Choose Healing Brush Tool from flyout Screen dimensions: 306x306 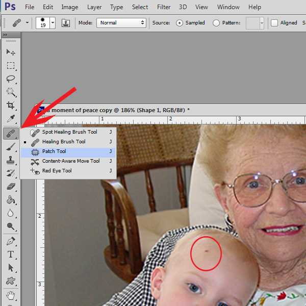[x=68, y=142]
